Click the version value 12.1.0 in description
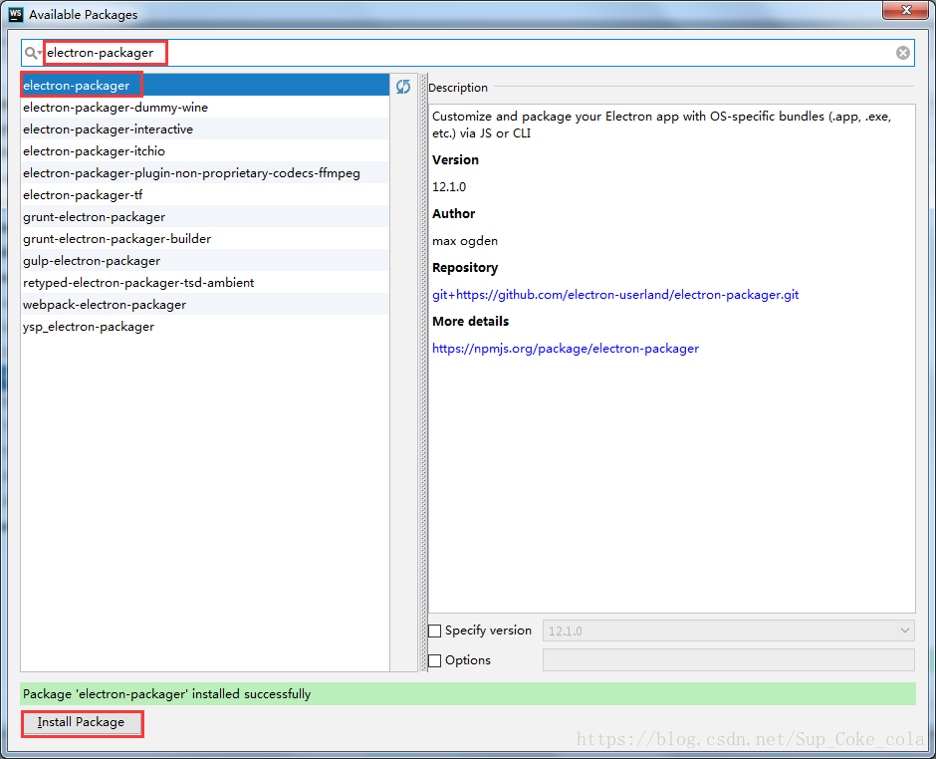 449,187
